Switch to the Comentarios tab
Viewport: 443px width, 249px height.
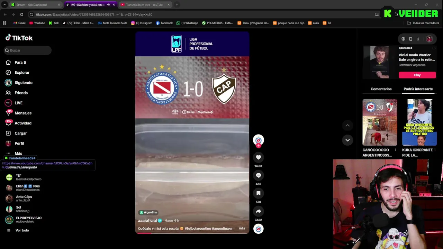[381, 89]
